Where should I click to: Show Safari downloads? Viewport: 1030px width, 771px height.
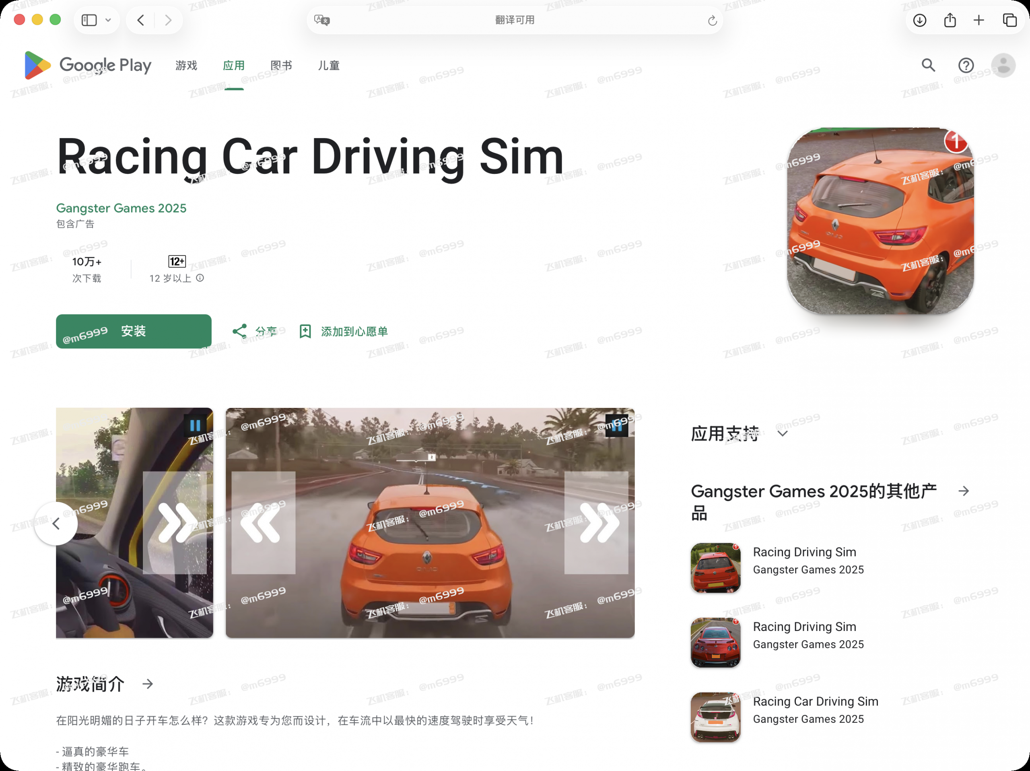[x=919, y=20]
